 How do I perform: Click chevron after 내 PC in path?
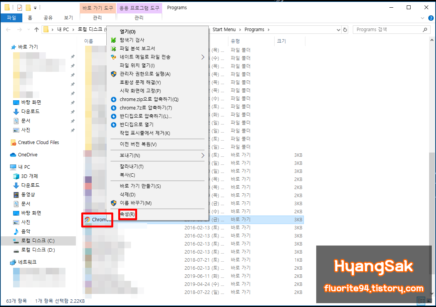[x=73, y=30]
